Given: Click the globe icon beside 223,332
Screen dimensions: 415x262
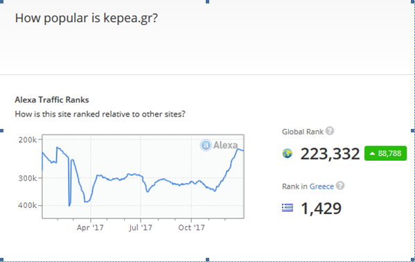Looking at the screenshot, I should [288, 153].
